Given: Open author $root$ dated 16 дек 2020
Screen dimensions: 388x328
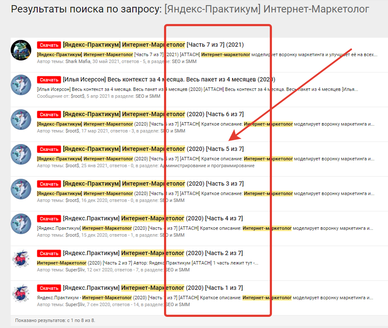Looking at the screenshot, I should point(72,200).
